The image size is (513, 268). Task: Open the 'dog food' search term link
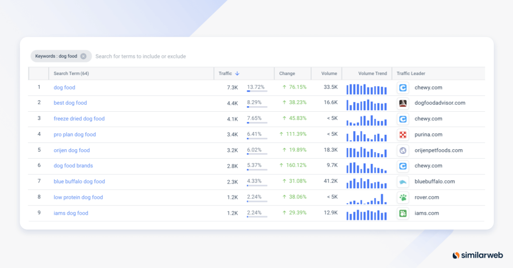[x=64, y=87]
